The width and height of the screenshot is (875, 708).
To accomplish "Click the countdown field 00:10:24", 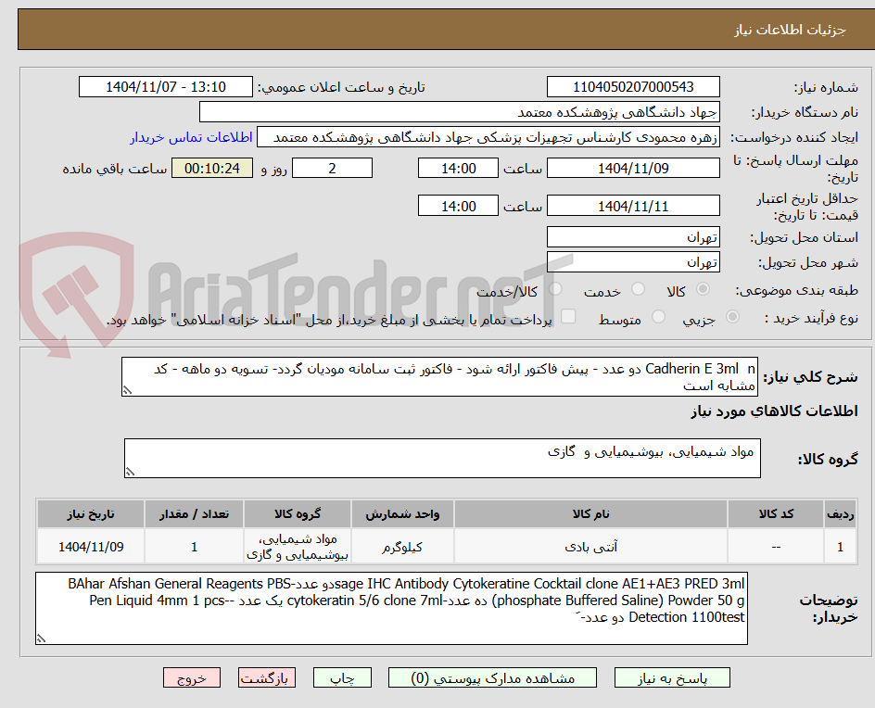I will coord(212,168).
